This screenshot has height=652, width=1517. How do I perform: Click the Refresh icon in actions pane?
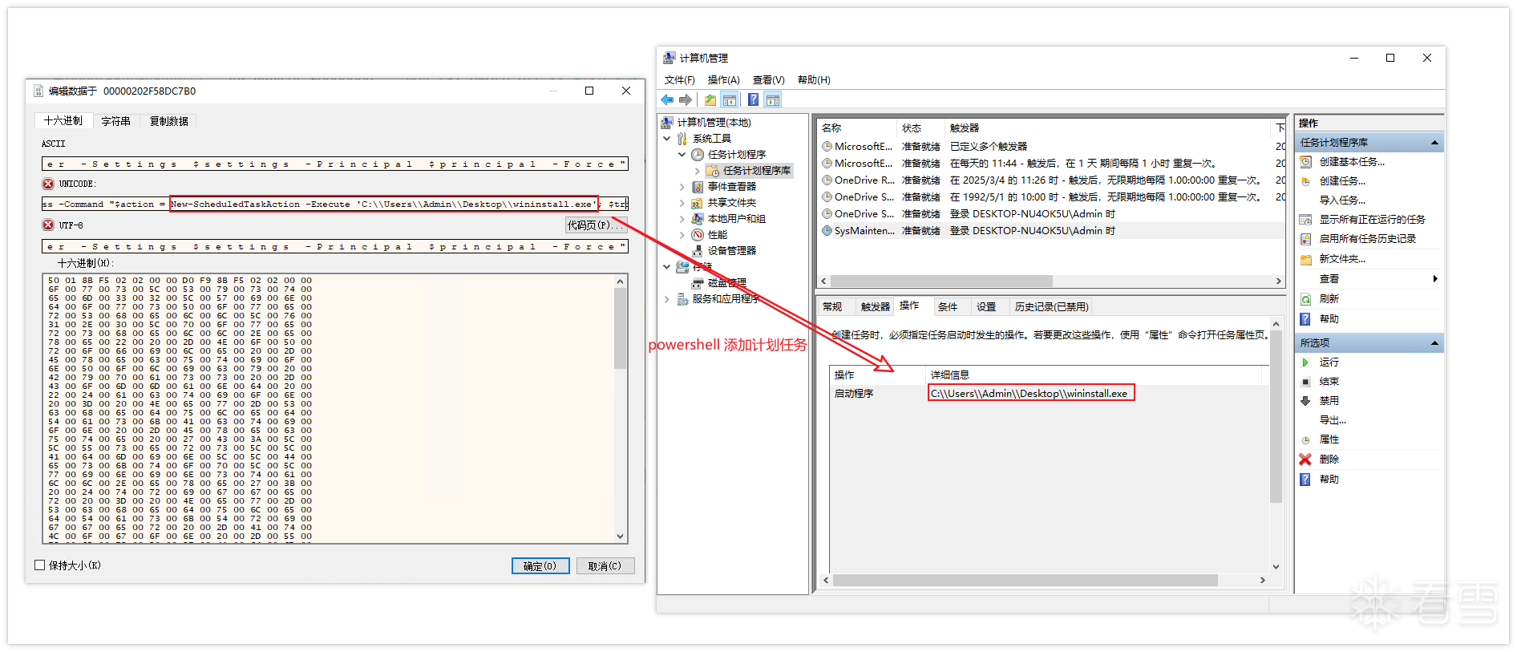tap(1305, 299)
